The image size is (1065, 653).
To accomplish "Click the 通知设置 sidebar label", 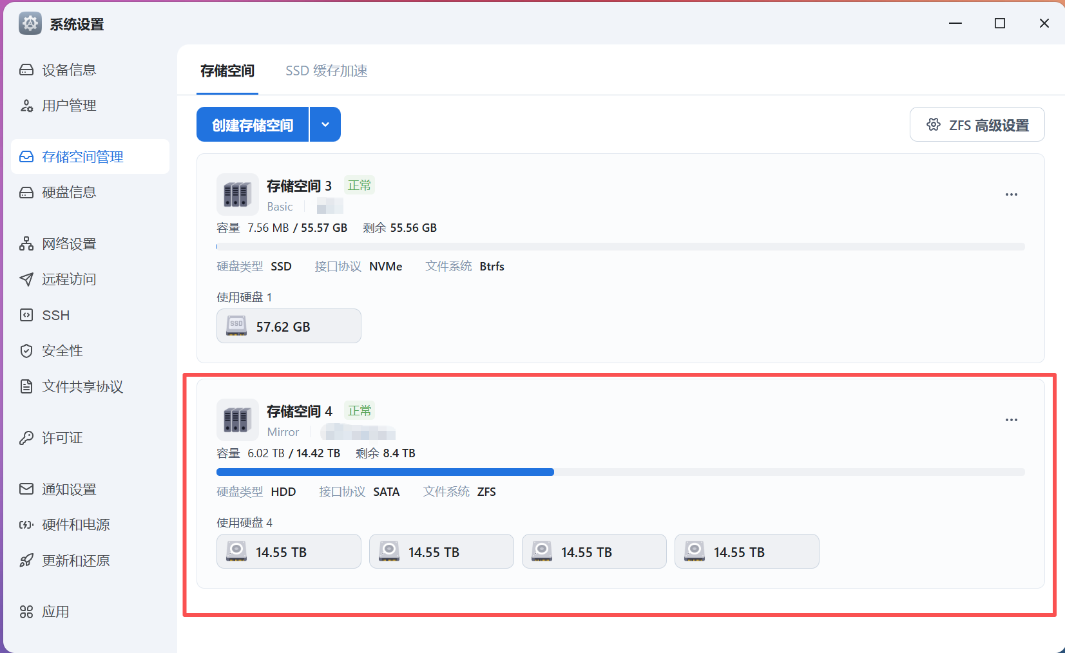I will [x=69, y=489].
